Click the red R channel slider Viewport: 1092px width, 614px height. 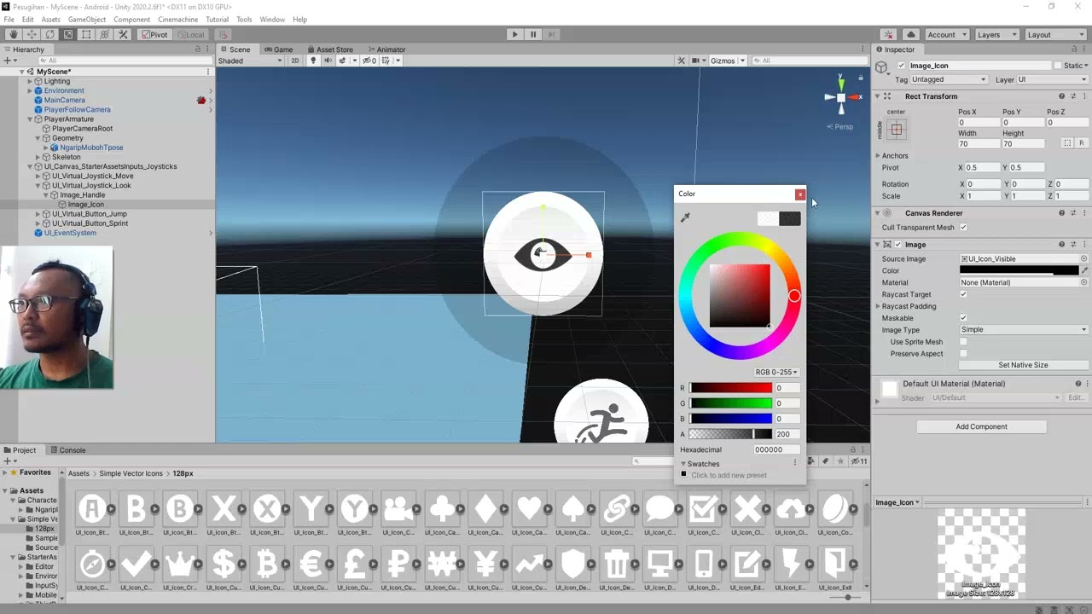coord(731,388)
